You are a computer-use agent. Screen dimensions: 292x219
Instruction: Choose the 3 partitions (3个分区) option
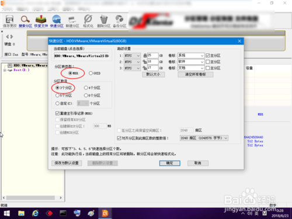pos(64,88)
